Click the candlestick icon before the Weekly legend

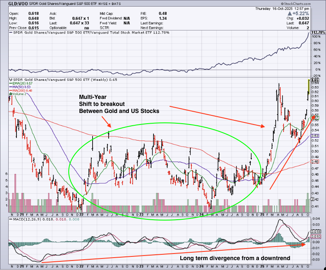11,80
